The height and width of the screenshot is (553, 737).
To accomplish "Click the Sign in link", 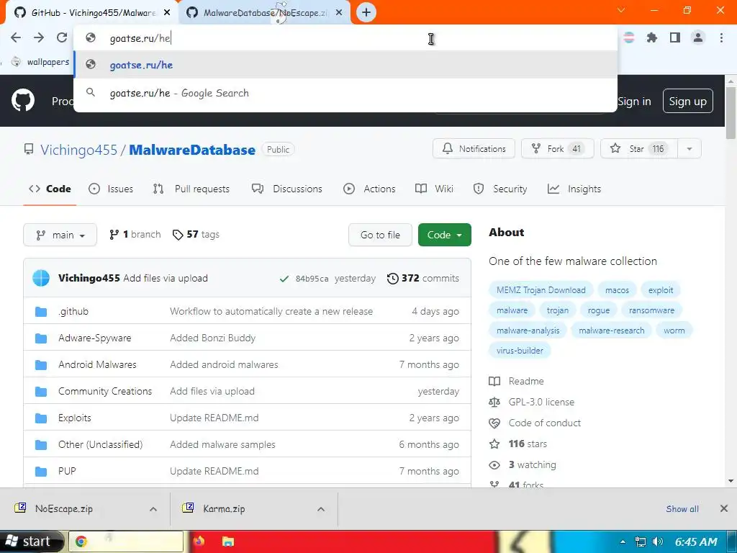I will 634,101.
